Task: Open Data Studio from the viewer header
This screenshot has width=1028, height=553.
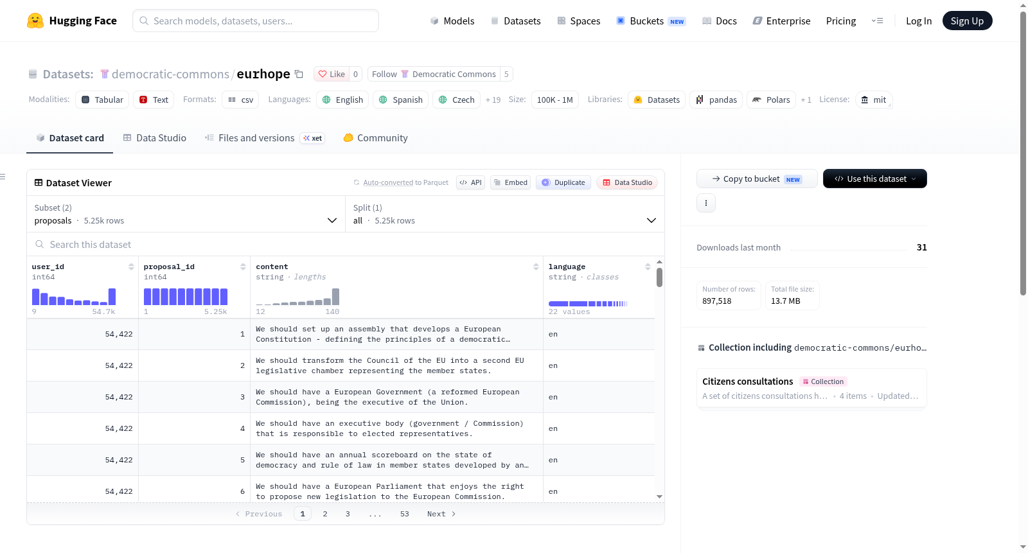Action: (627, 182)
